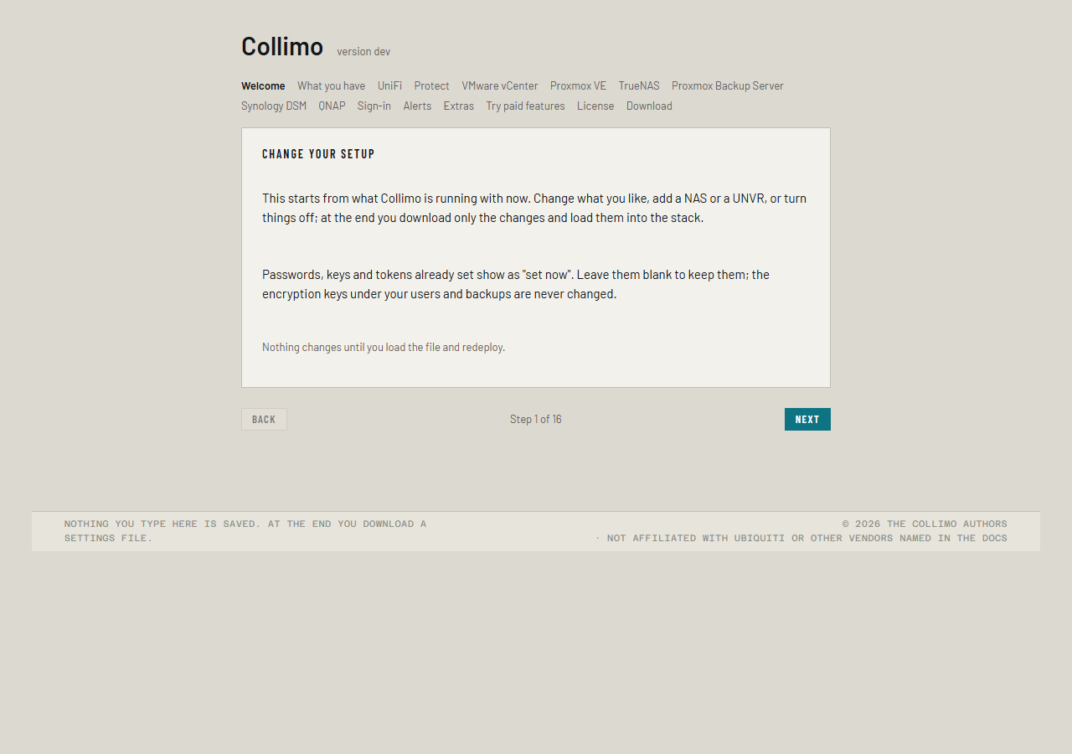Open the Welcome step tab
Image resolution: width=1072 pixels, height=754 pixels.
pos(263,85)
